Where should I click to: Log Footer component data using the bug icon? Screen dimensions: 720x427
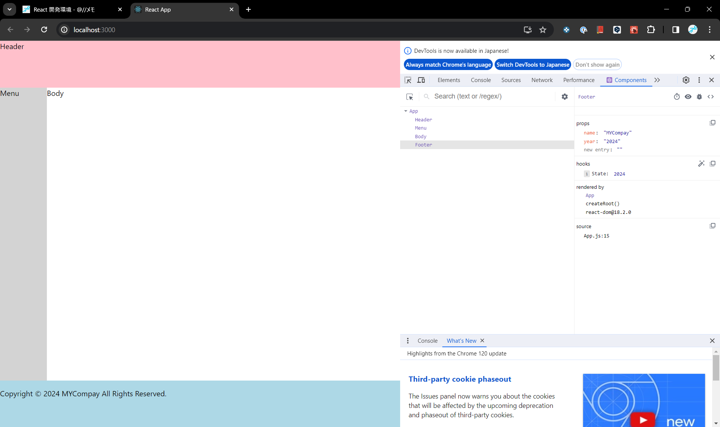[x=699, y=96]
